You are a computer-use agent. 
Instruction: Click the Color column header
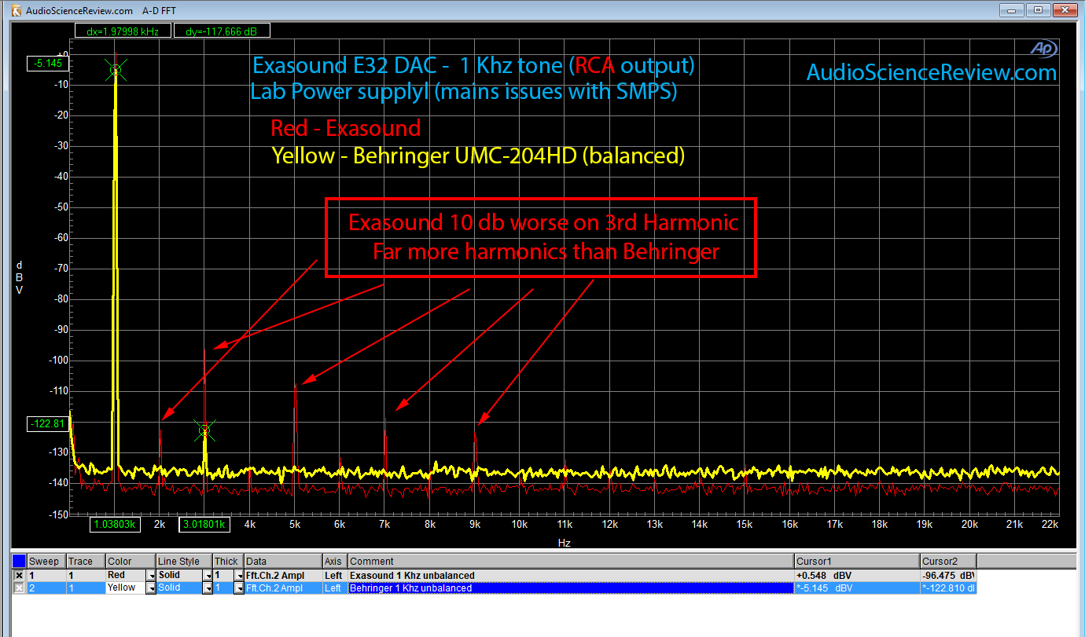pos(131,561)
